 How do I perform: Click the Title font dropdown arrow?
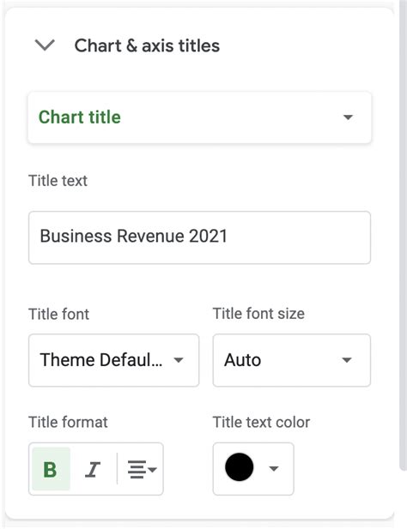tap(179, 360)
